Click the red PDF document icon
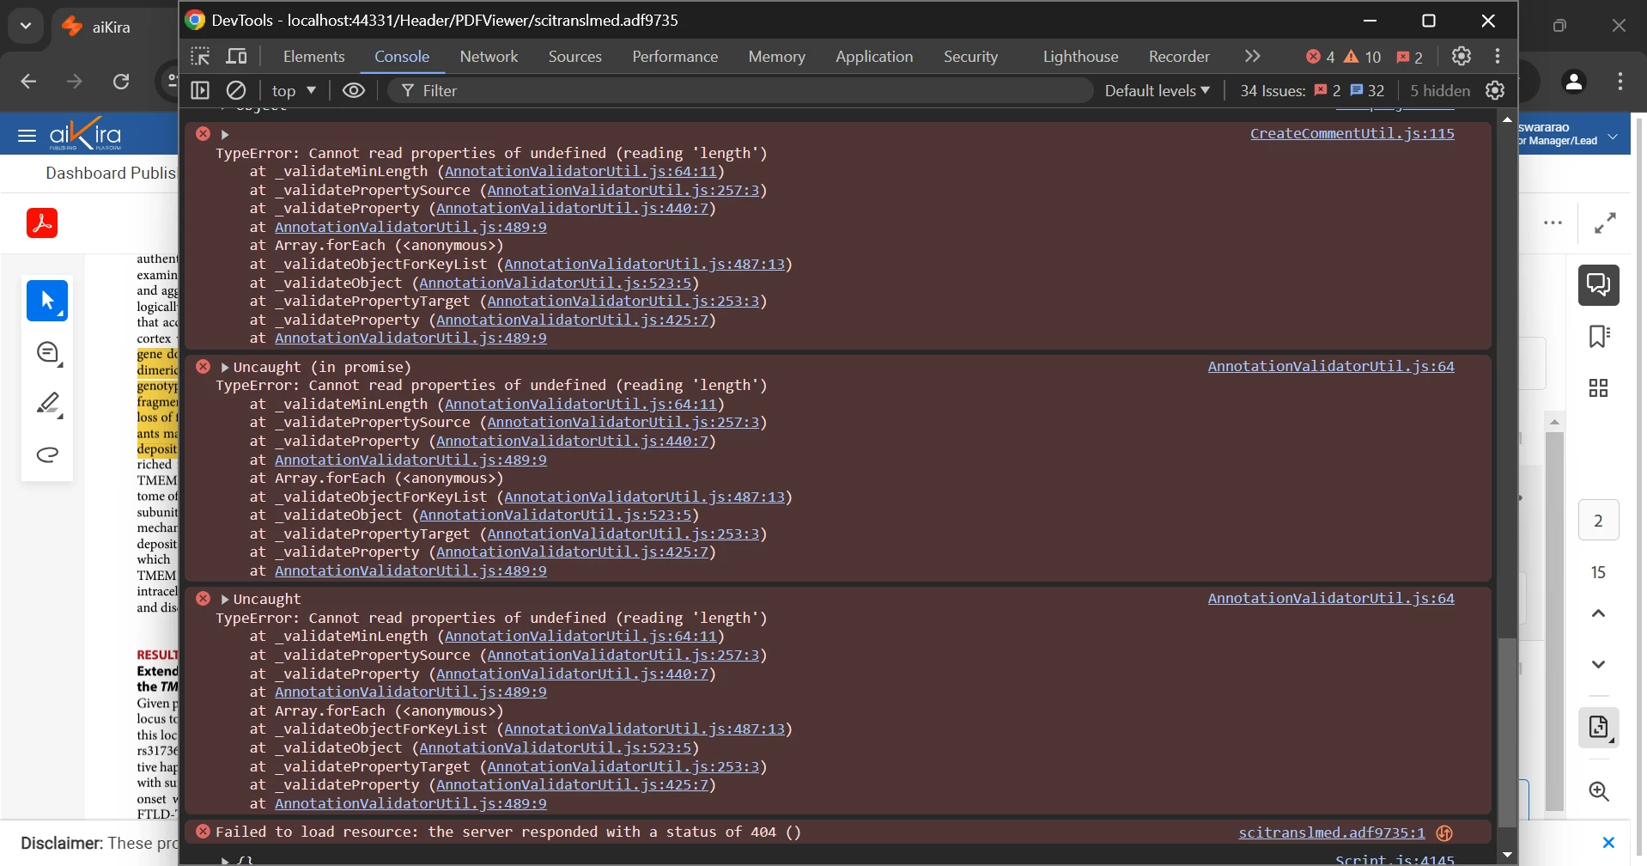The image size is (1647, 866). [x=42, y=223]
